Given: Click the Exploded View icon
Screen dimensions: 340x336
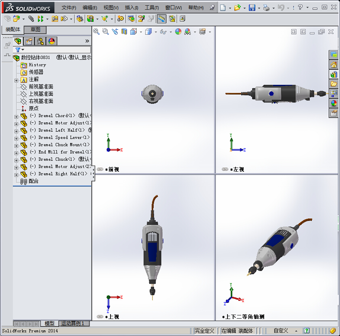Looking at the screenshot, I should [x=142, y=19].
